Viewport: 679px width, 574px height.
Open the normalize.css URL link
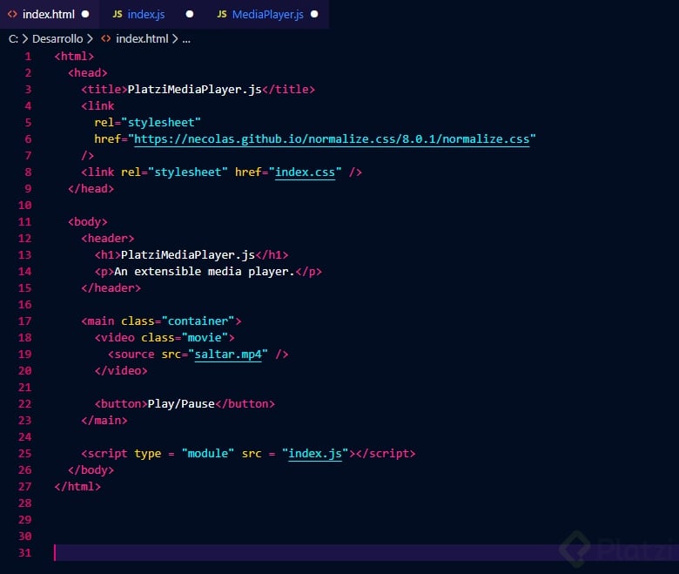pos(332,139)
